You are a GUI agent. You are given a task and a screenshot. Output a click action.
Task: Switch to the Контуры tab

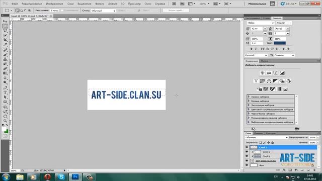[271, 133]
